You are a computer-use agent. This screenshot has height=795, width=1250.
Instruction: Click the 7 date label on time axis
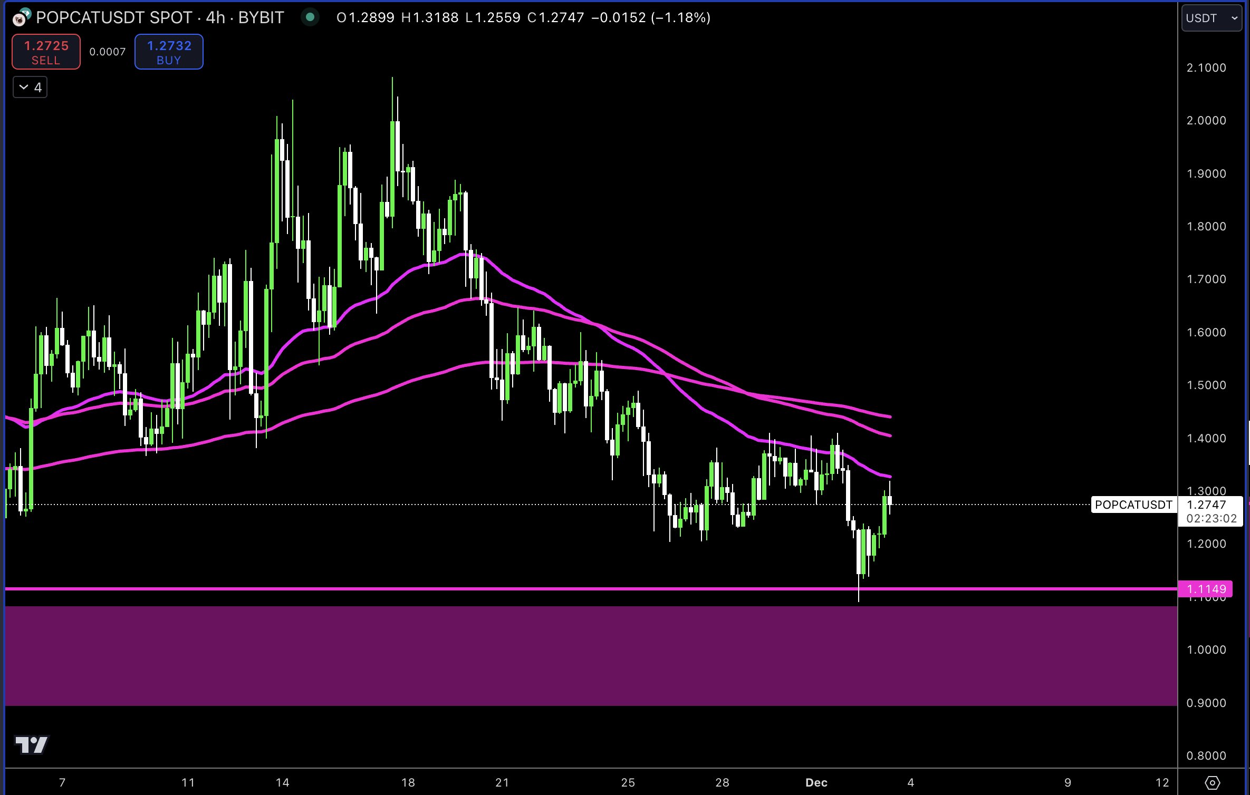click(x=62, y=782)
